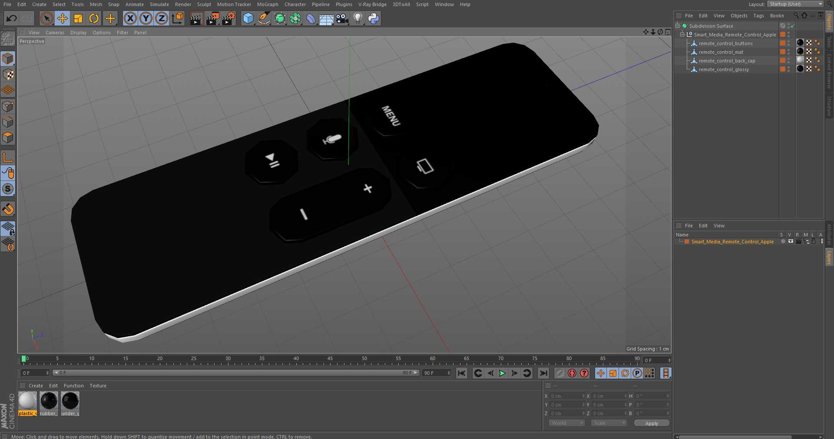This screenshot has height=439, width=834.
Task: Collapse the Subdivision Surface tree node
Action: pos(678,26)
